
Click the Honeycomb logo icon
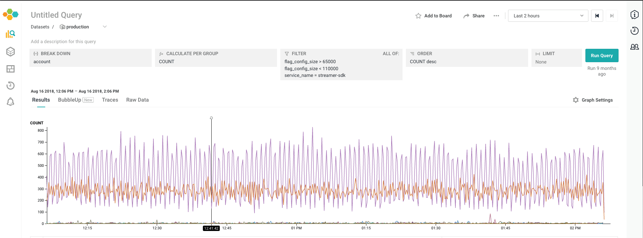point(10,14)
